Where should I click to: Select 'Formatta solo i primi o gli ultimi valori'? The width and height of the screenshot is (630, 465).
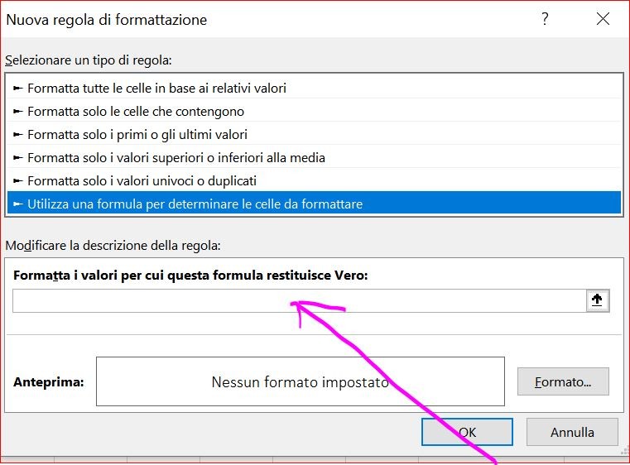click(315, 135)
